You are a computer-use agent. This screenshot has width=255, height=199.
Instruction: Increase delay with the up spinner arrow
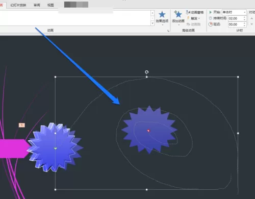[x=244, y=23]
